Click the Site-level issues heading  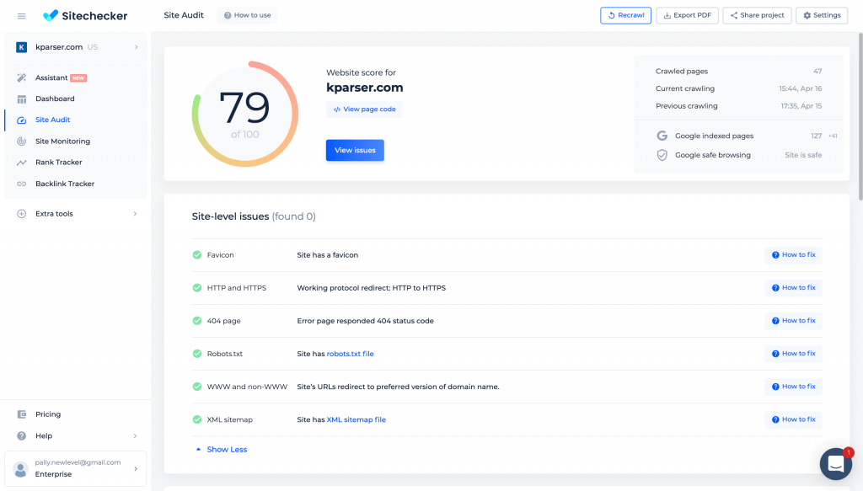254,216
